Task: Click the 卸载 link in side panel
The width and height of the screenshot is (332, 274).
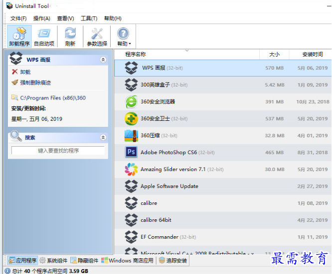Action: pyautogui.click(x=25, y=72)
